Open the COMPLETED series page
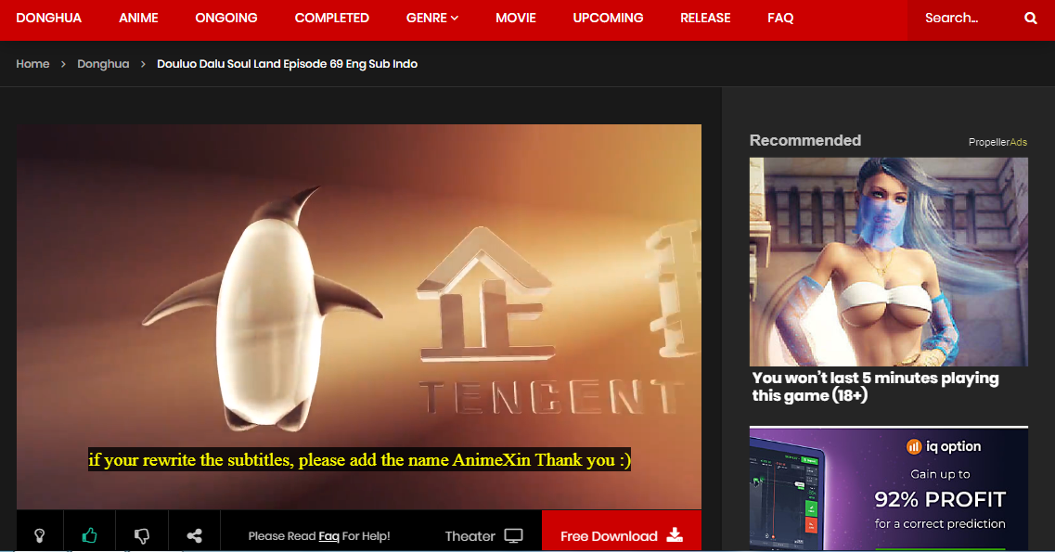Screen dimensions: 1055x552 click(x=331, y=18)
